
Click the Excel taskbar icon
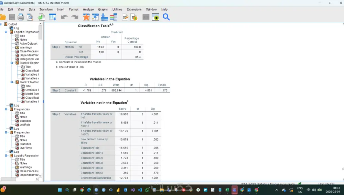tap(227, 190)
